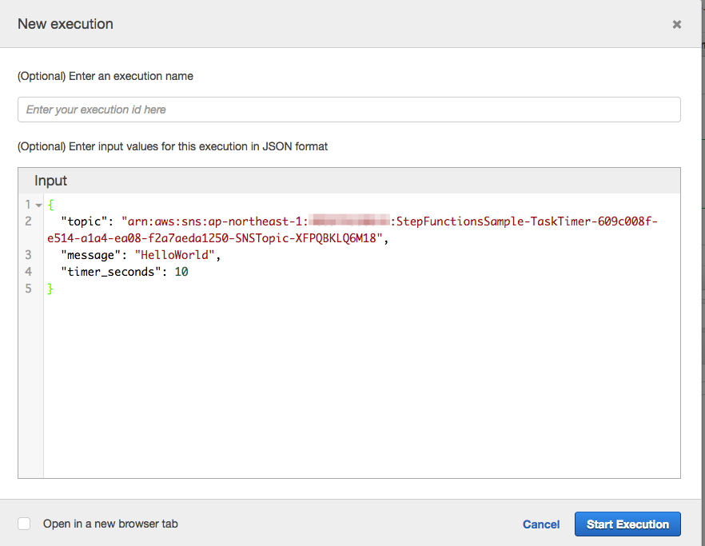The height and width of the screenshot is (546, 705).
Task: Collapse the JSON object using line 1's disclosure arrow
Action: [x=38, y=204]
